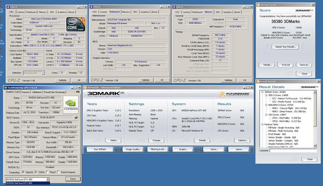
Task: Open the Validation tab in GPU-Z
Action: pos(36,92)
